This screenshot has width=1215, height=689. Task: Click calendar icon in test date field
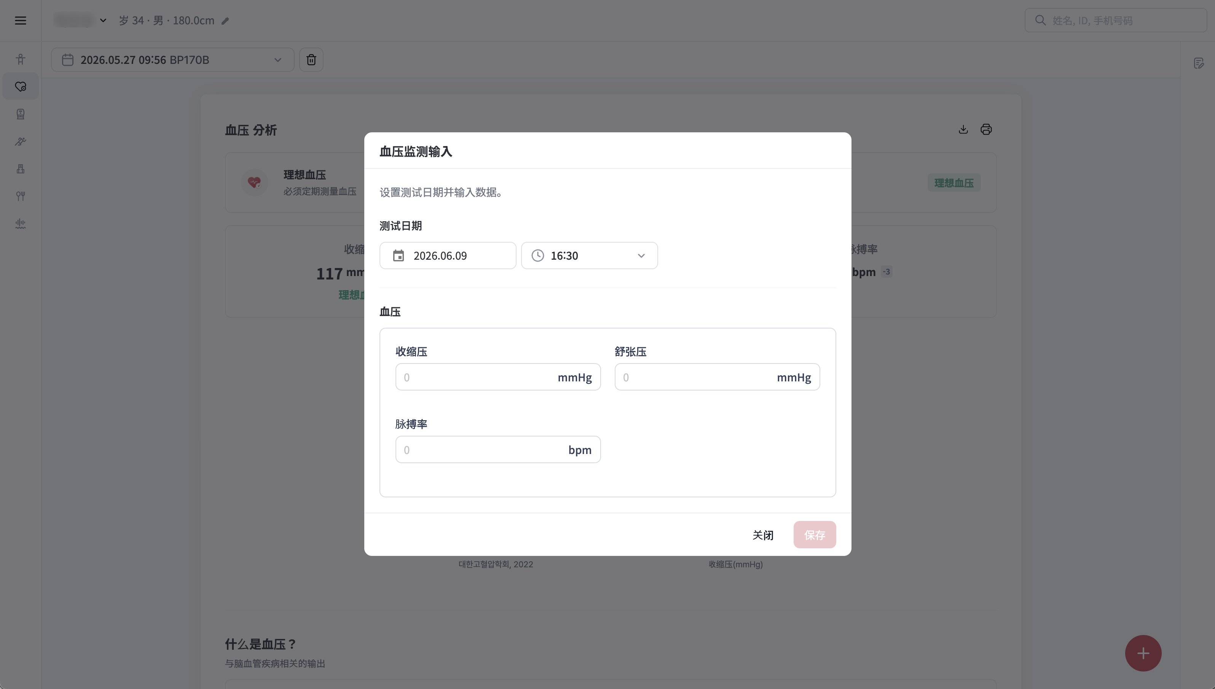click(399, 256)
